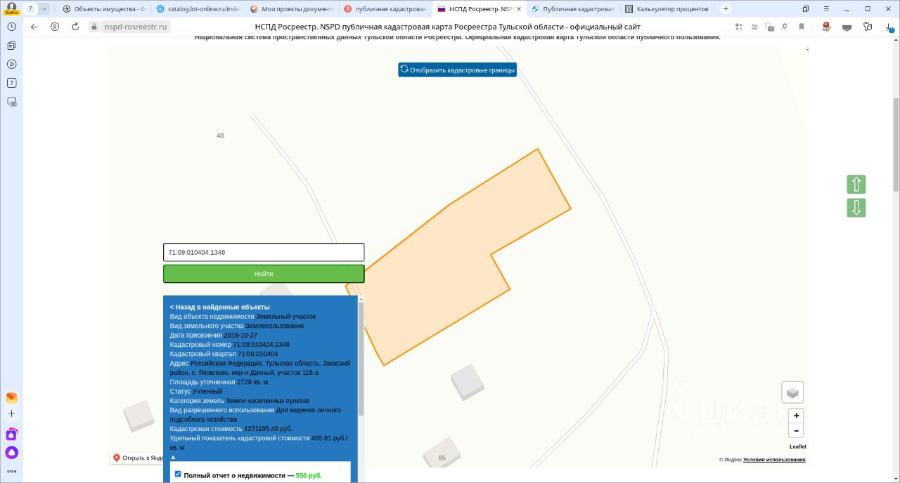Expand the tab group dropdown arrow
The height and width of the screenshot is (483, 900).
coord(45,8)
